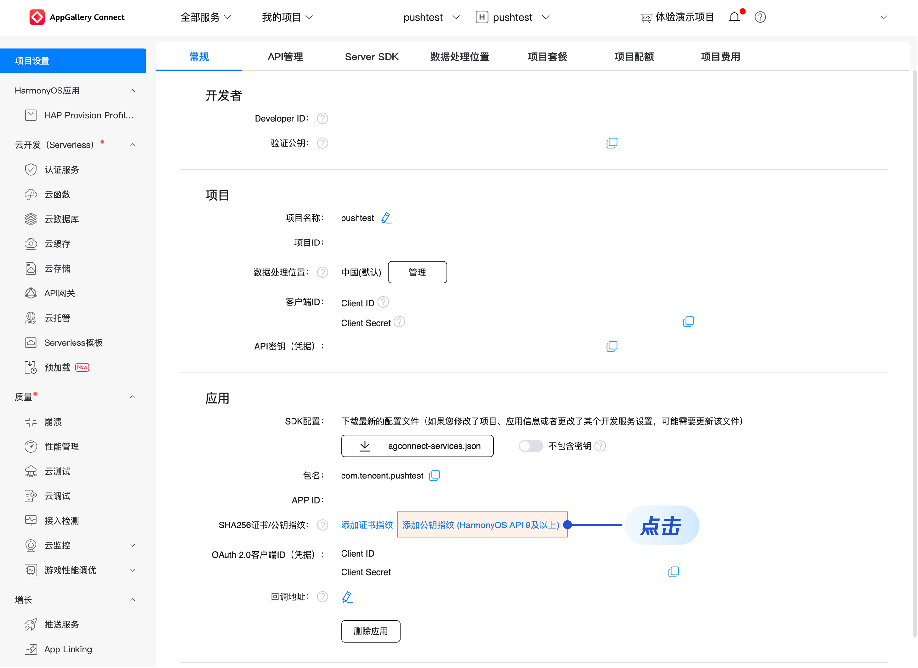The image size is (918, 668).
Task: Collapse the 质量 section
Action: point(132,397)
